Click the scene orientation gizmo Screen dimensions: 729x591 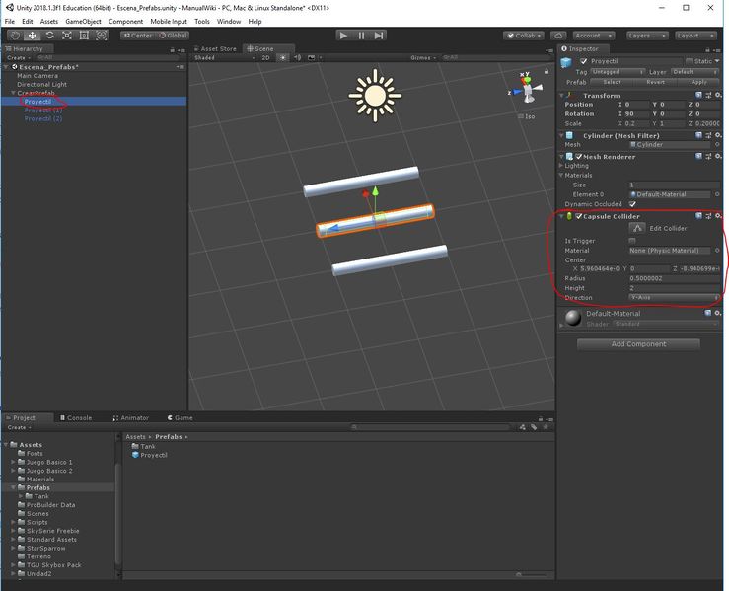(528, 88)
